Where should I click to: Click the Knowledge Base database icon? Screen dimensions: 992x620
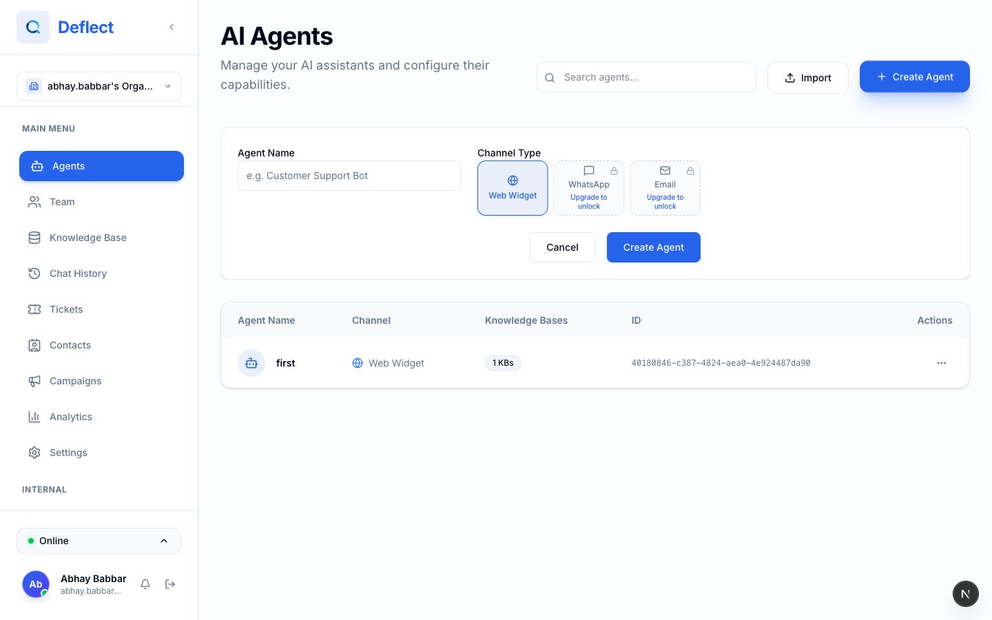[34, 238]
